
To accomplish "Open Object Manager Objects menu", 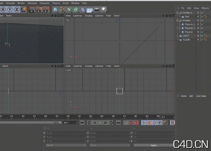I will point(205,8).
